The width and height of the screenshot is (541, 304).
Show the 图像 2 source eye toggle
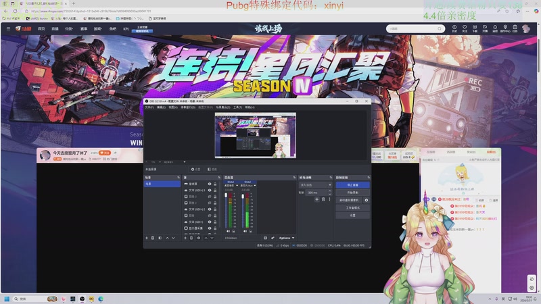210,203
